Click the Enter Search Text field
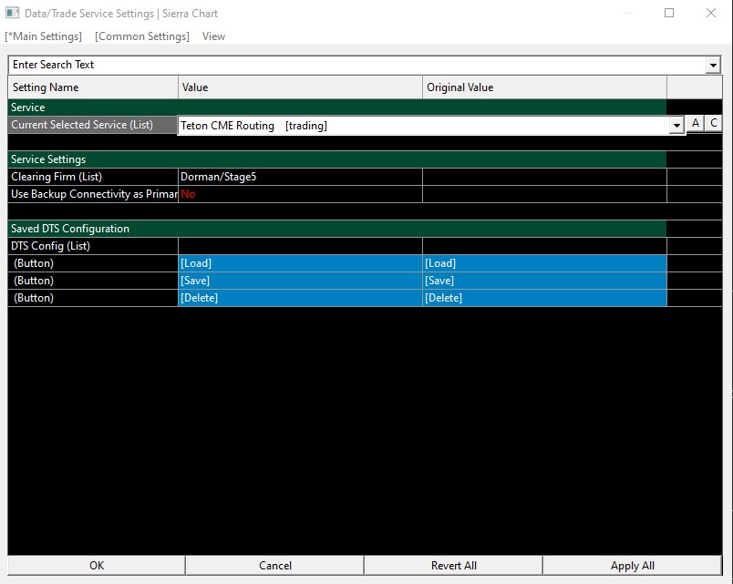 coord(356,65)
